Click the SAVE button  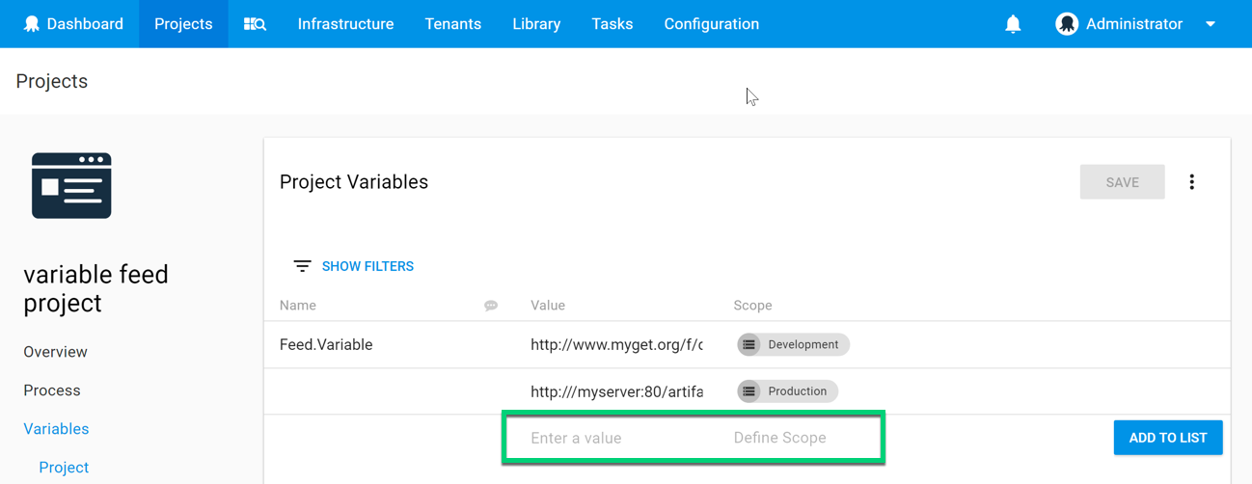[x=1122, y=182]
